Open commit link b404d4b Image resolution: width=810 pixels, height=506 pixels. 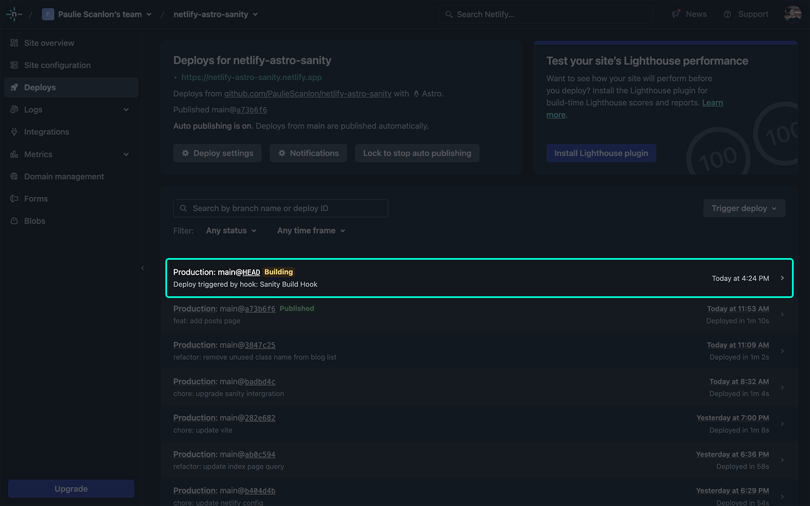(x=260, y=491)
